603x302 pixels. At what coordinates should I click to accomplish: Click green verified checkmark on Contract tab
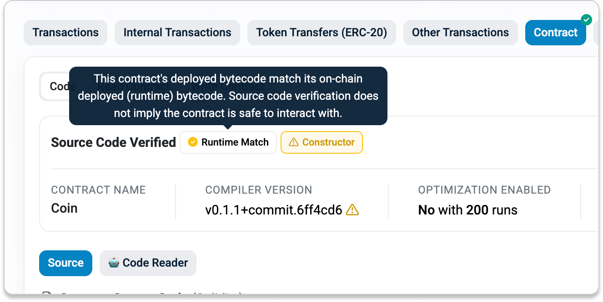586,19
